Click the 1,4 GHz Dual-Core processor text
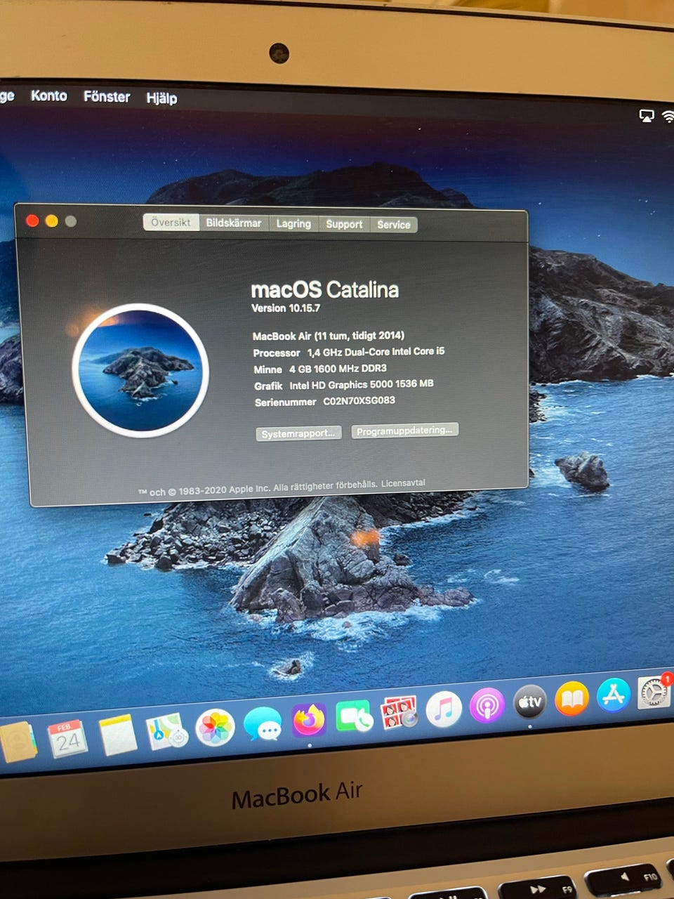 (x=376, y=352)
